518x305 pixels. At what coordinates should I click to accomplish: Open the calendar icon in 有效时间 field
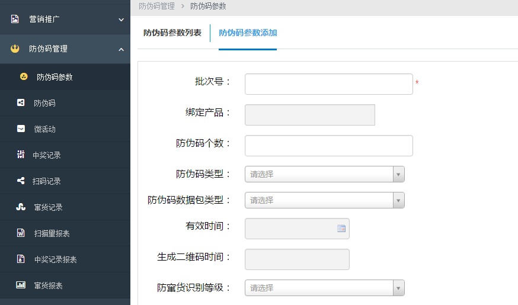(x=341, y=229)
